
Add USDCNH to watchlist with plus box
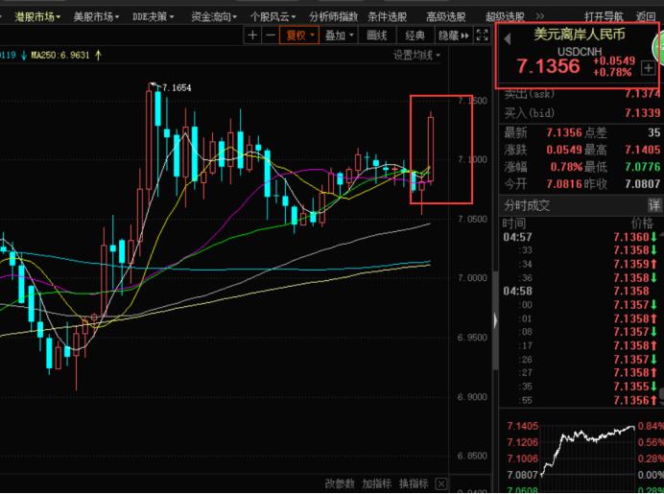pyautogui.click(x=648, y=68)
